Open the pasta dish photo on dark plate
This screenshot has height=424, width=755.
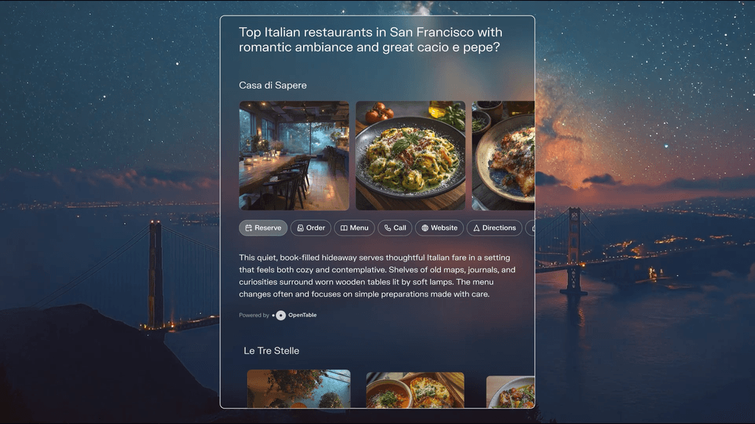[x=411, y=155]
